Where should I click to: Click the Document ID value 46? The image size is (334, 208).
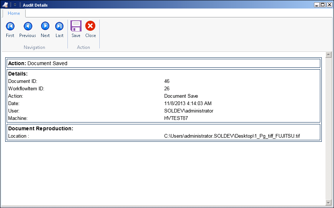167,81
